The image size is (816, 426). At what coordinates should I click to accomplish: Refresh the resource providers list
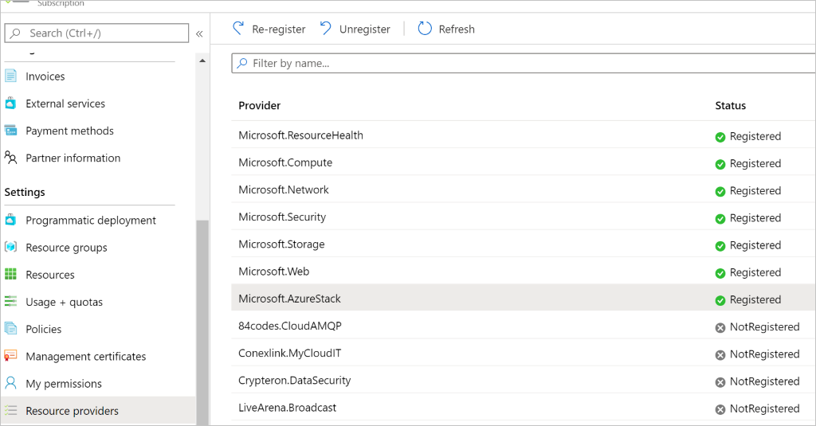click(446, 29)
